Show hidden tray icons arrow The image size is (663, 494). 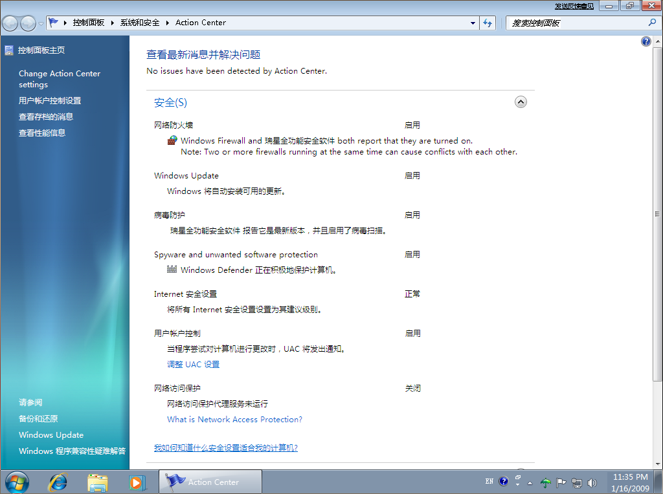pos(530,482)
